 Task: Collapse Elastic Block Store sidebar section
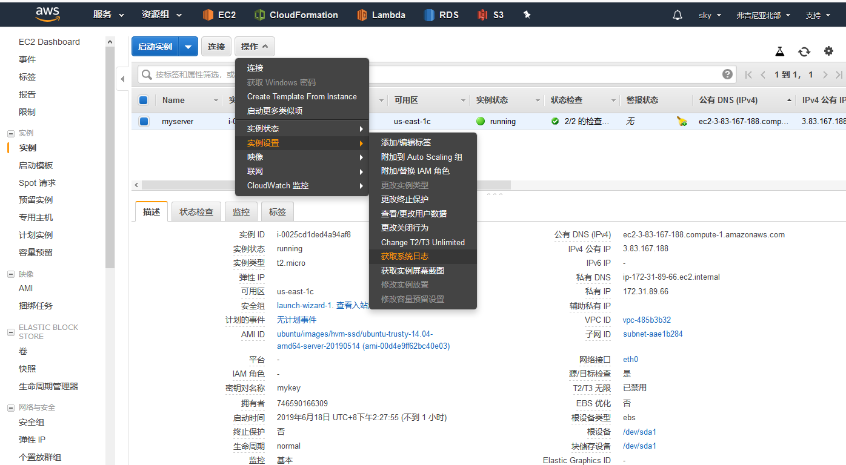tap(10, 332)
